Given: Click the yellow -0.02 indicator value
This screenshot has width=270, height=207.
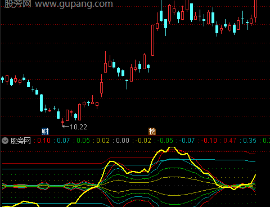Looking at the screenshot, I should [x=143, y=141].
